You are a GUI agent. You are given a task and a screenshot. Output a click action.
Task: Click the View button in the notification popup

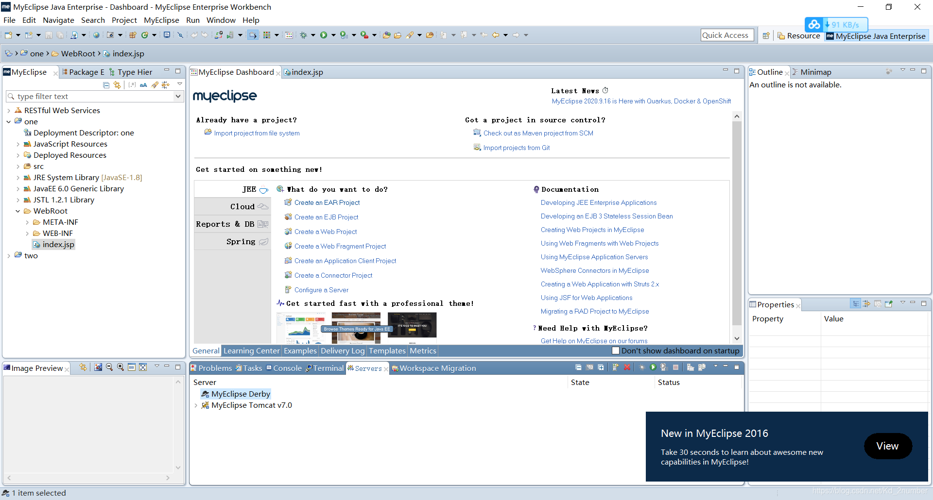[x=887, y=446]
